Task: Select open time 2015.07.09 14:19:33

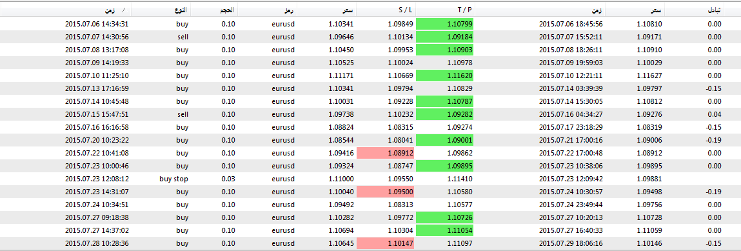Action: tap(97, 63)
